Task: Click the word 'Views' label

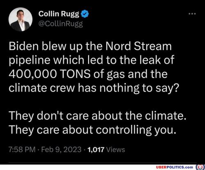Action: 116,149
